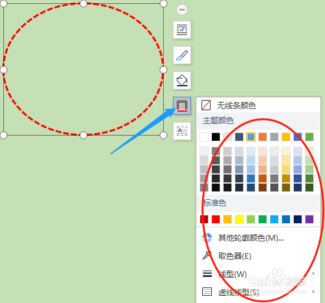Click top-center resize handle of ellipse
Viewport: 325px width, 303px height.
[x=83, y=3]
